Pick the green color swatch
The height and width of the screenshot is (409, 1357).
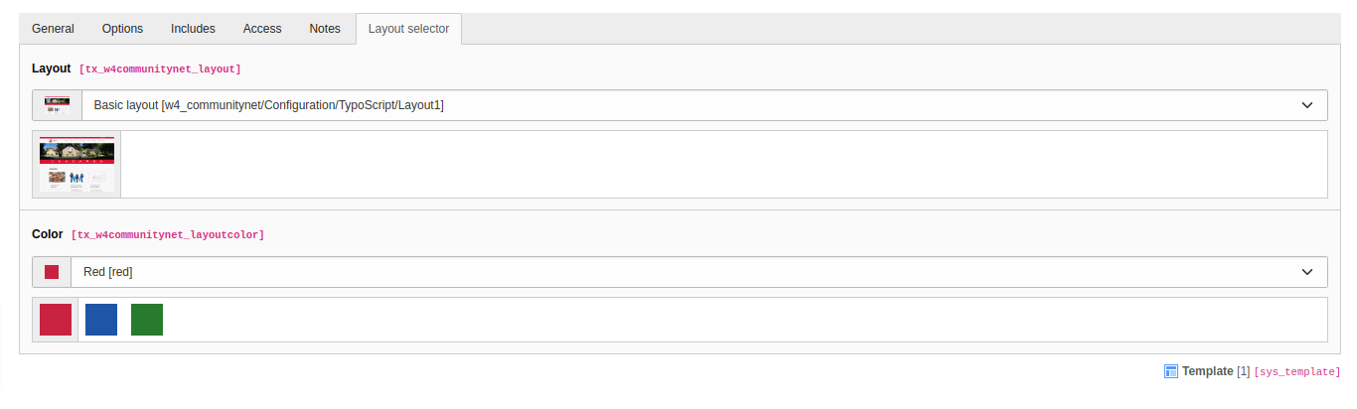(x=147, y=320)
